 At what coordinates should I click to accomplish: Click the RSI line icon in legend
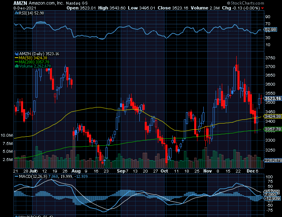pyautogui.click(x=17, y=13)
